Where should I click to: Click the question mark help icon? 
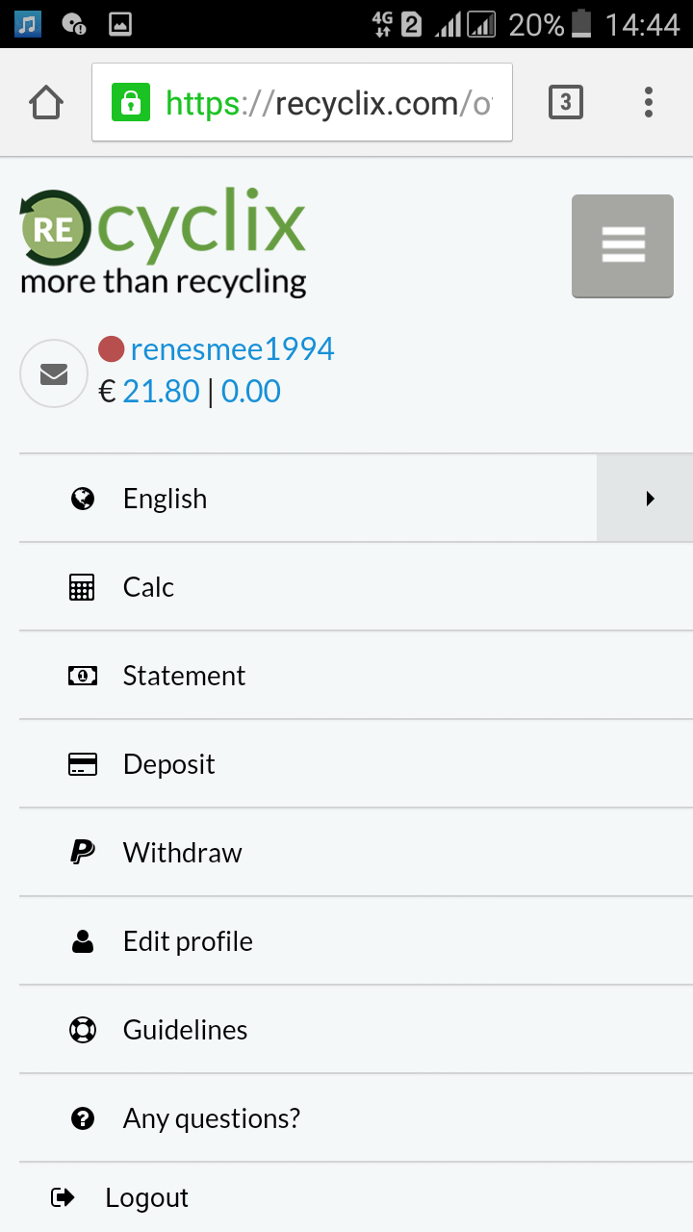tap(83, 1118)
